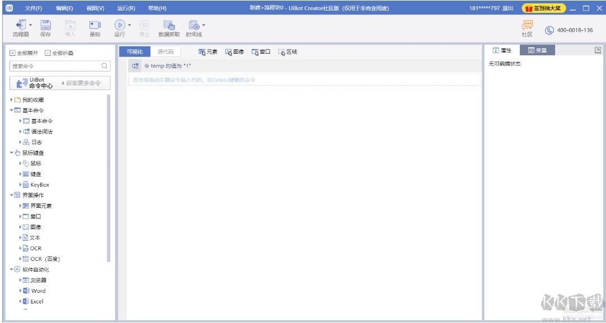Click the command insertion placeholder row
This screenshot has height=323, width=606.
pos(305,80)
